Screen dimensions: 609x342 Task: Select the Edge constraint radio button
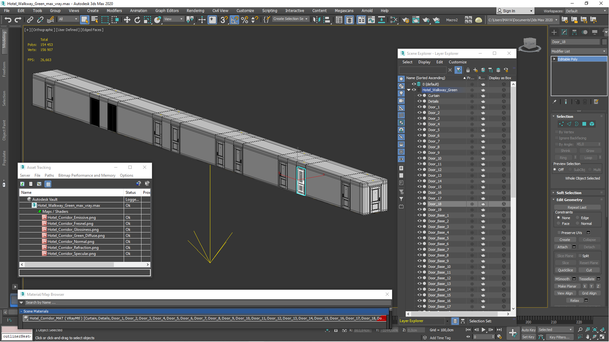pos(577,218)
